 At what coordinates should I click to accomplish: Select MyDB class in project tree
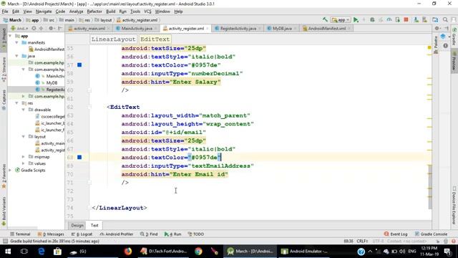point(52,83)
